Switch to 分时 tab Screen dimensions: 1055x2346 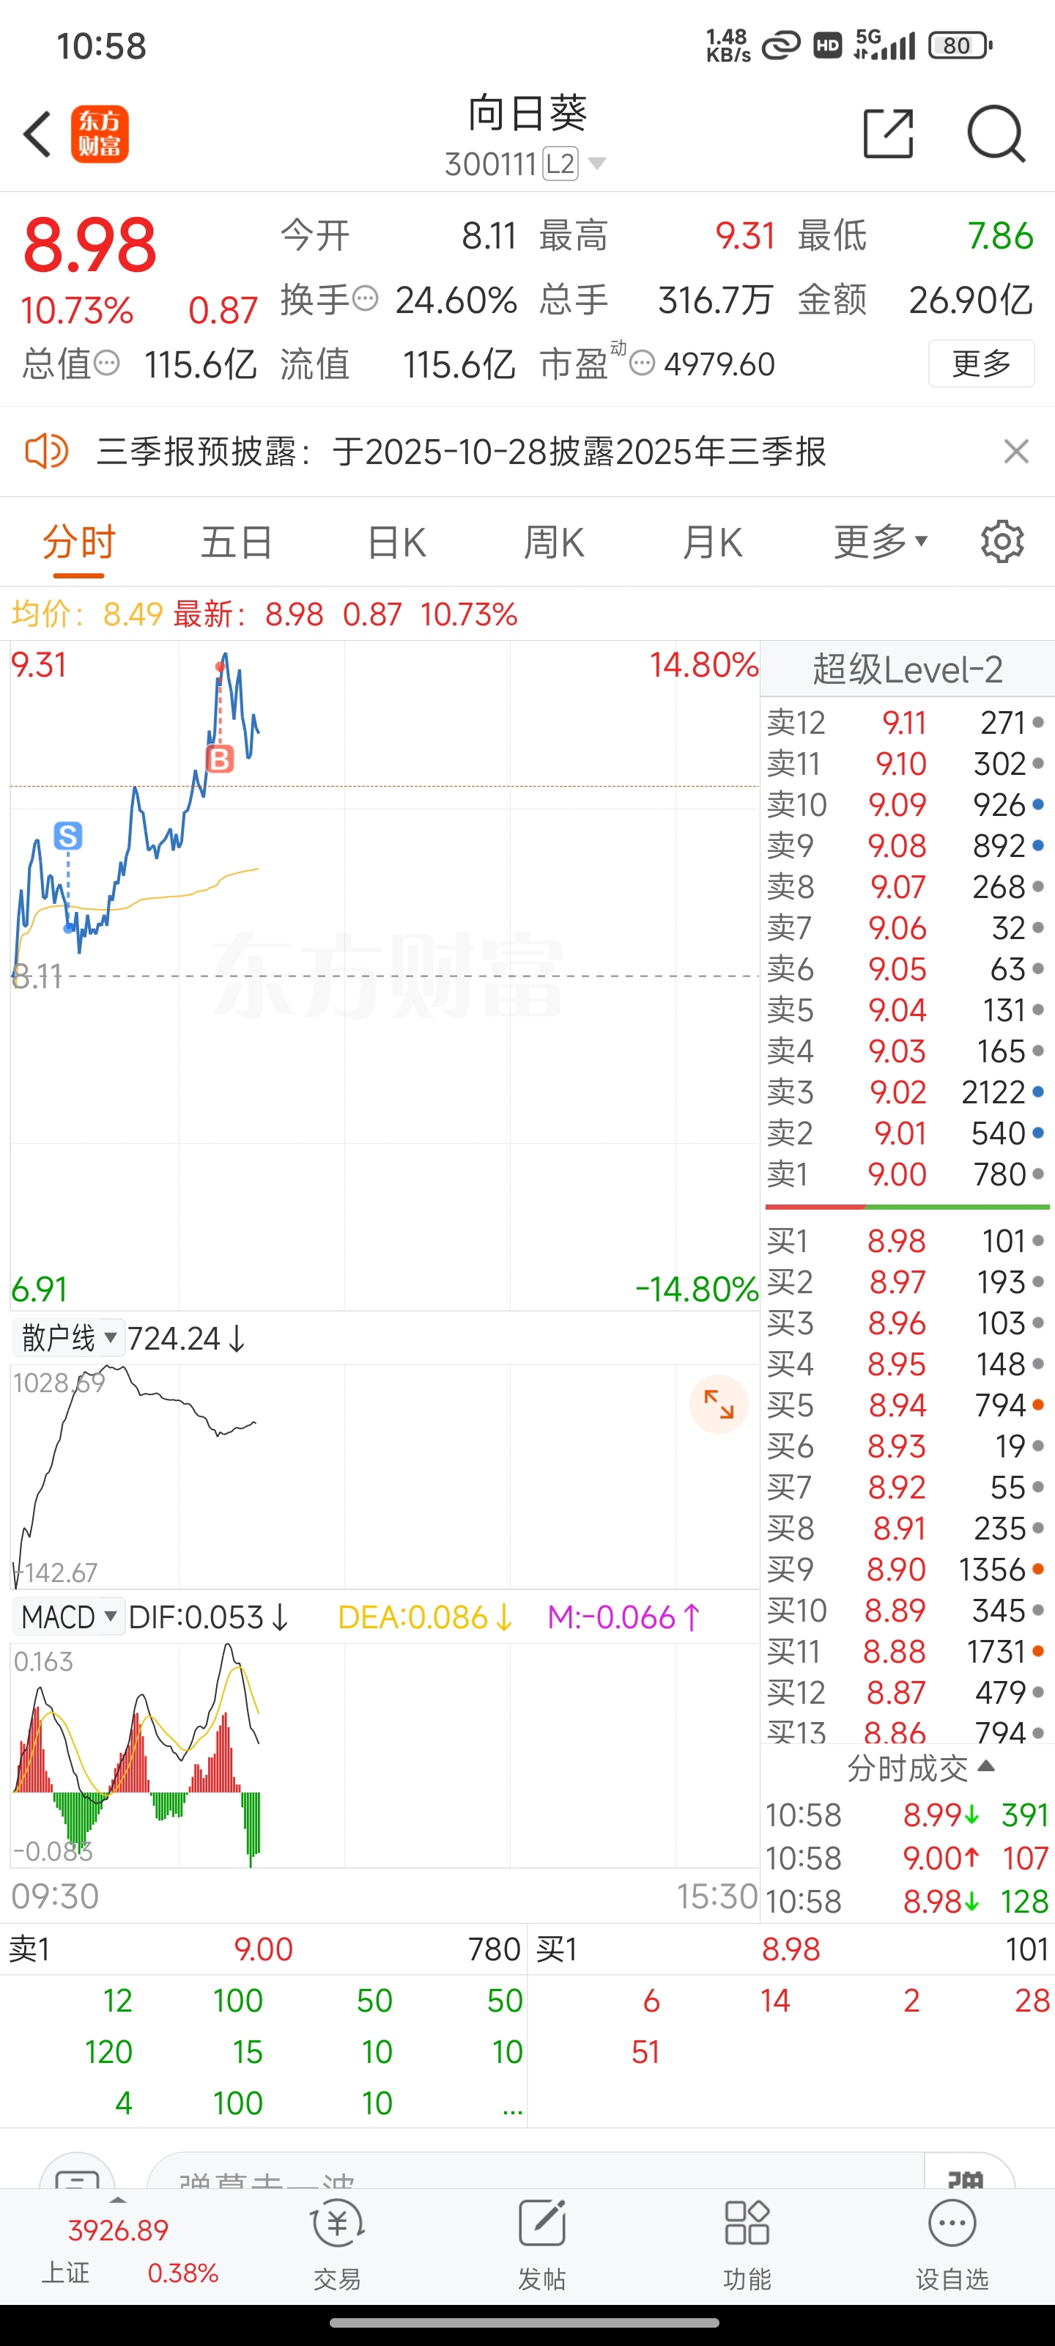point(79,542)
